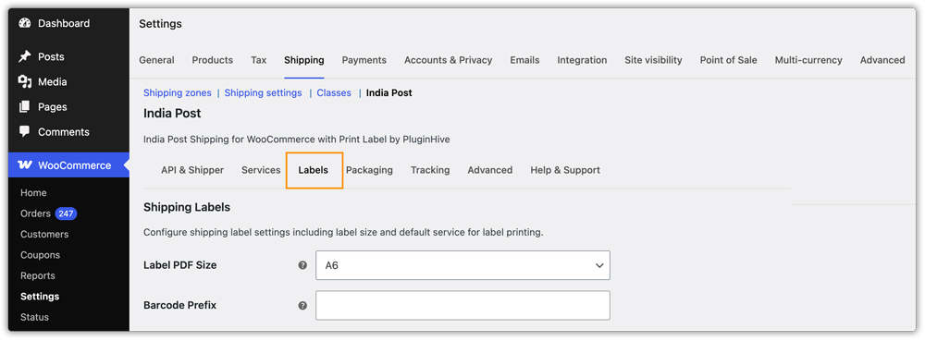Click the PluginHive plugin description text
The width and height of the screenshot is (925, 341).
click(297, 140)
